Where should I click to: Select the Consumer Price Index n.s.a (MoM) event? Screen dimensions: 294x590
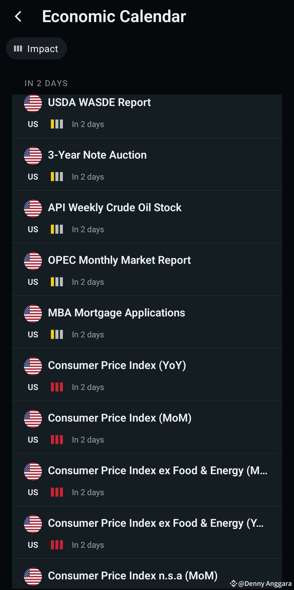[x=147, y=574]
